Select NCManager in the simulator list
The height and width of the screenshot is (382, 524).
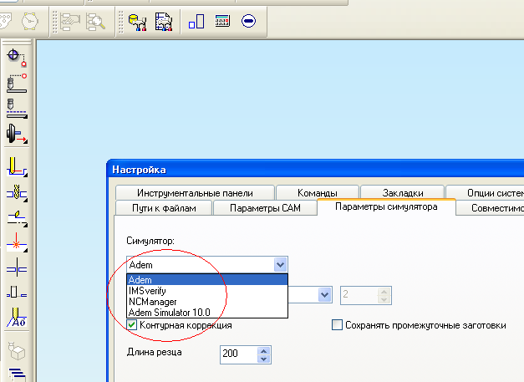coord(150,301)
